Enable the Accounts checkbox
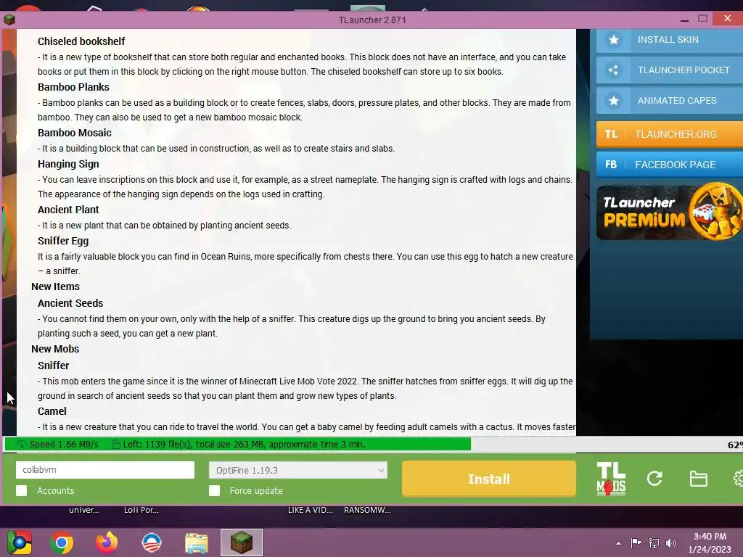Image resolution: width=743 pixels, height=557 pixels. pos(21,491)
